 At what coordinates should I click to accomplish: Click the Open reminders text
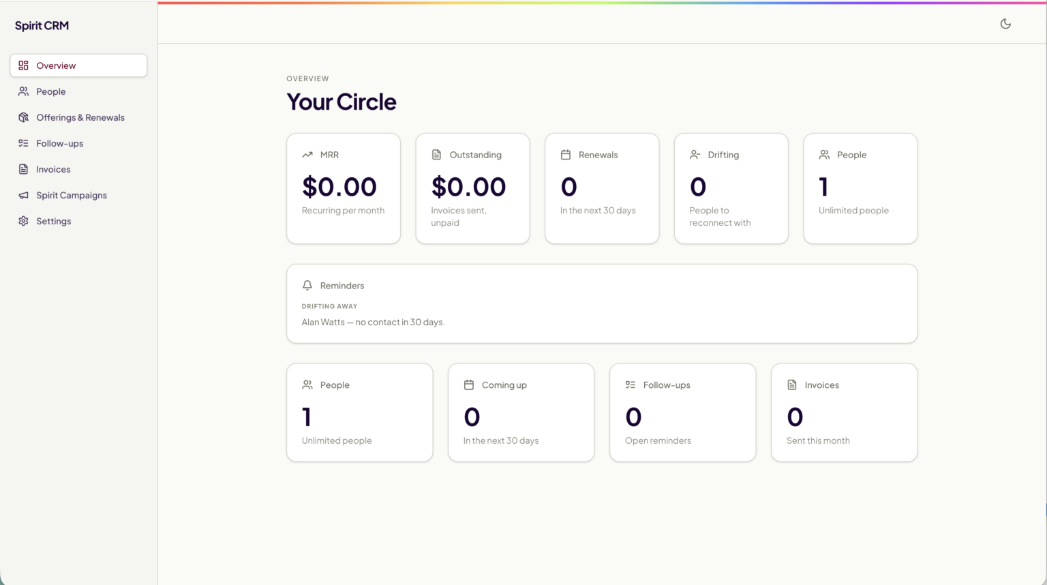(658, 440)
